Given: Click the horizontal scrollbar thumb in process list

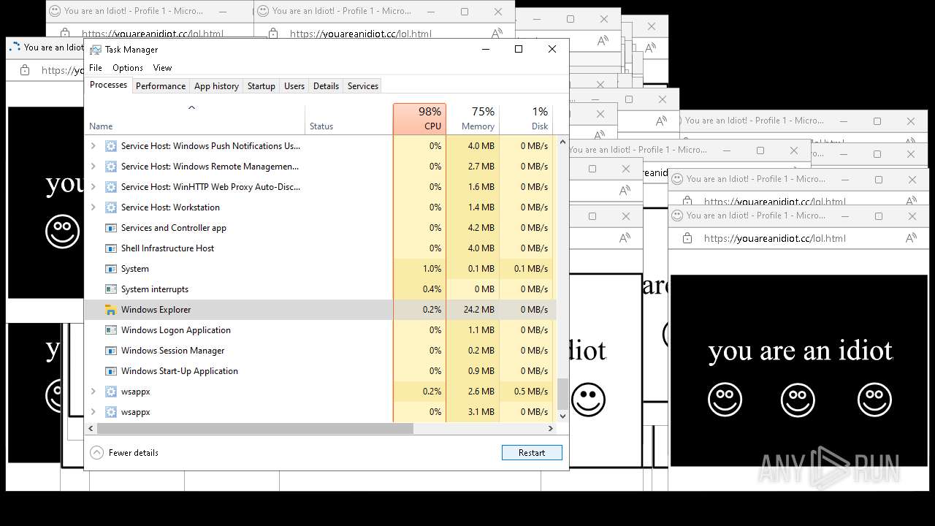Looking at the screenshot, I should (x=255, y=429).
